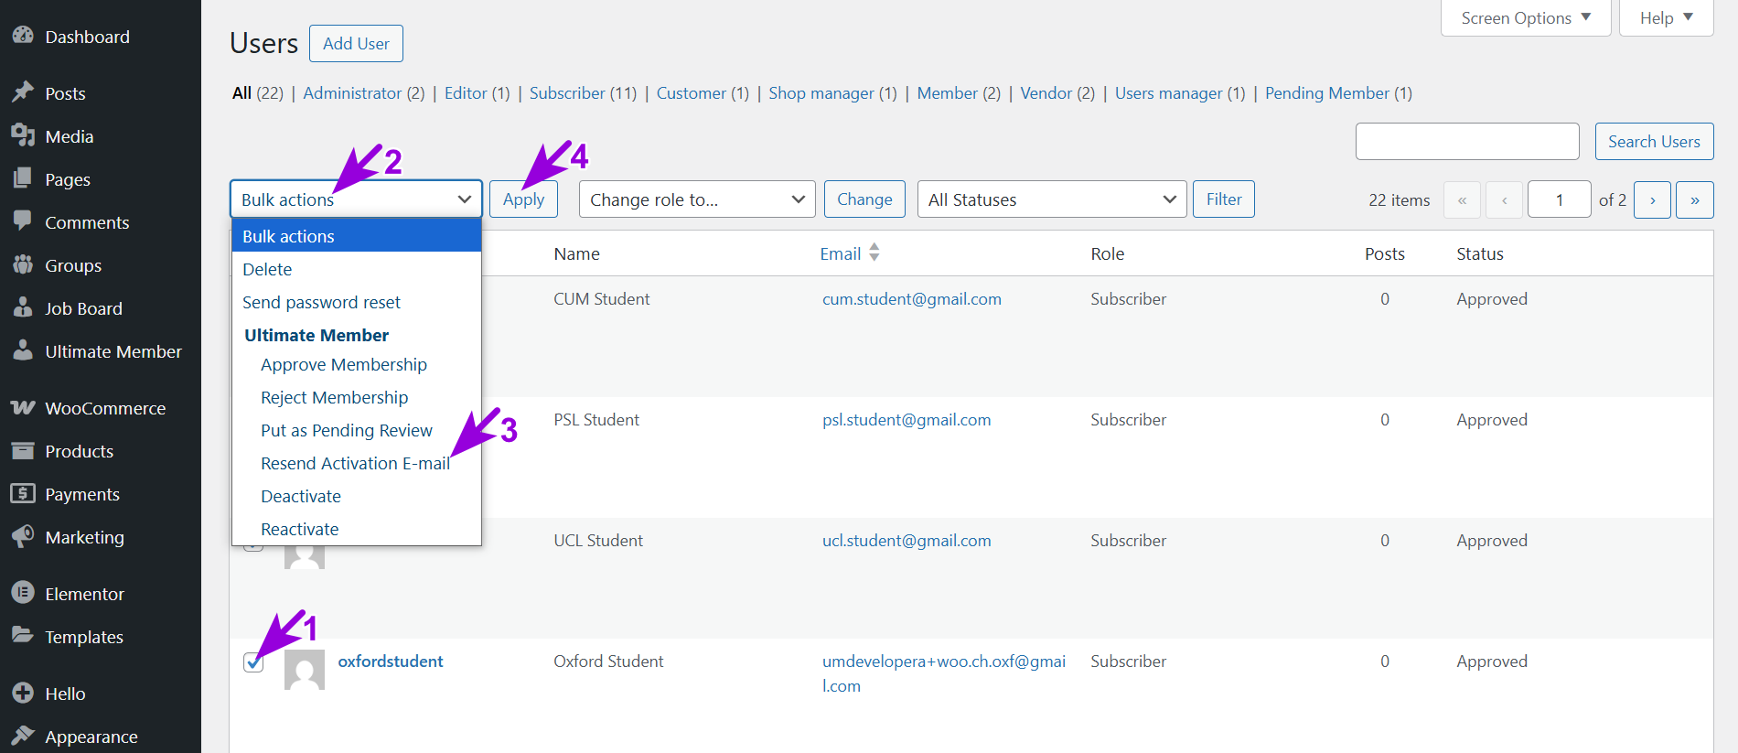
Task: Select Bulk actions option in list
Action: coord(357,236)
